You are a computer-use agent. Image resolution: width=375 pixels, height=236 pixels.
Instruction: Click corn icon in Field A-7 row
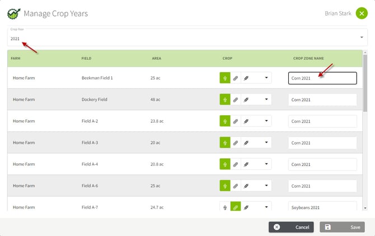[x=224, y=207]
